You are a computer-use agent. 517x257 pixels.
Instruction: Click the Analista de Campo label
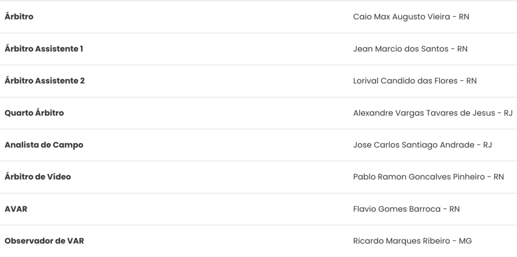point(44,145)
